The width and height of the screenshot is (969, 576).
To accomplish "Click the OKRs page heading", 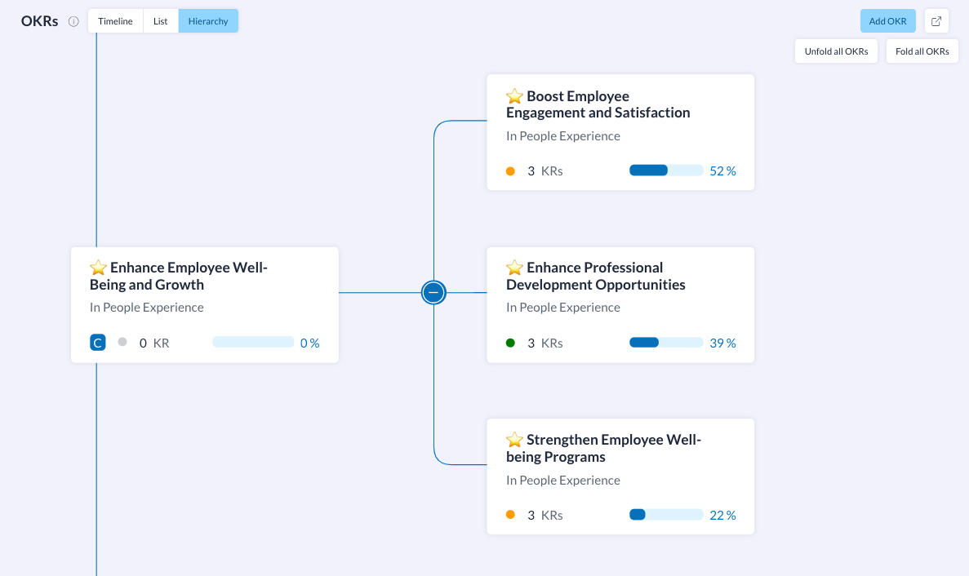I will pyautogui.click(x=39, y=21).
